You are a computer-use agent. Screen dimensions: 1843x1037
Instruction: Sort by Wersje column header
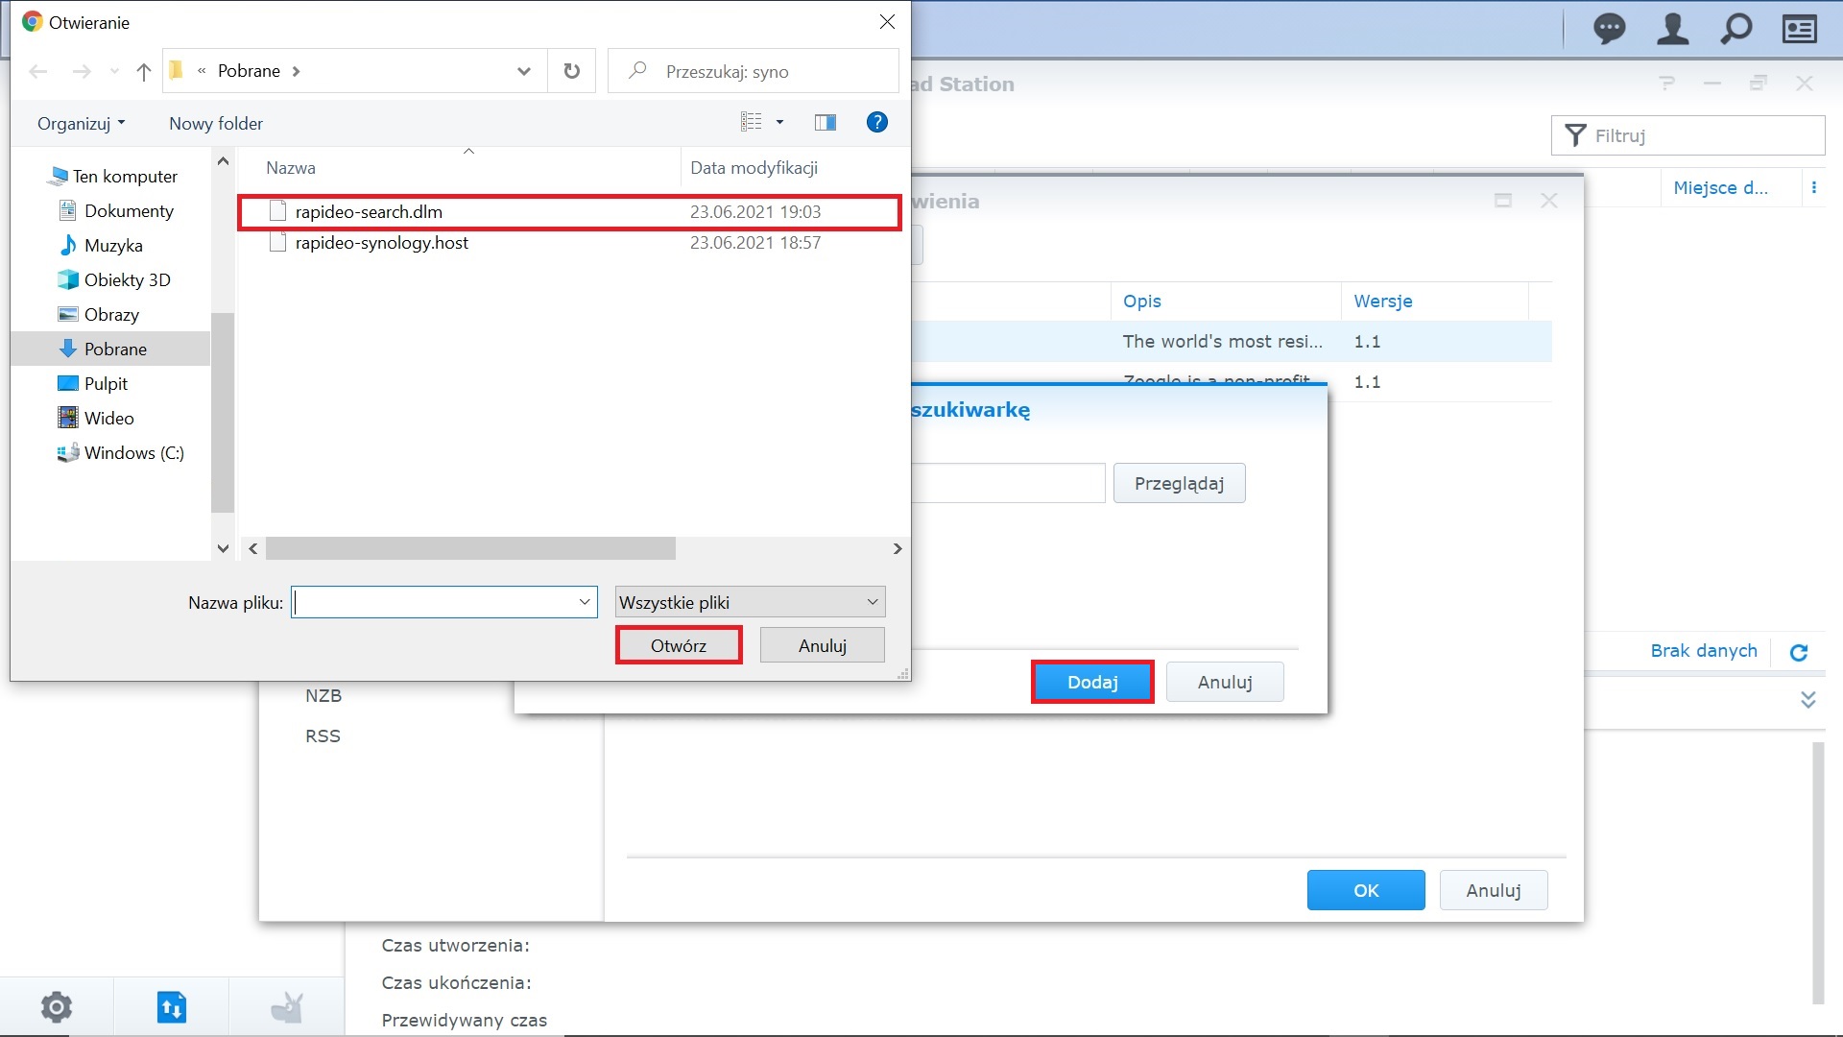click(x=1382, y=301)
